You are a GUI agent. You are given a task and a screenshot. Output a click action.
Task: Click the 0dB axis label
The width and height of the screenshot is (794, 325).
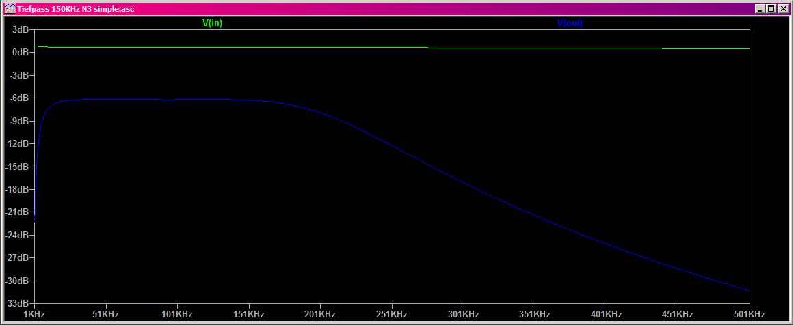click(21, 53)
